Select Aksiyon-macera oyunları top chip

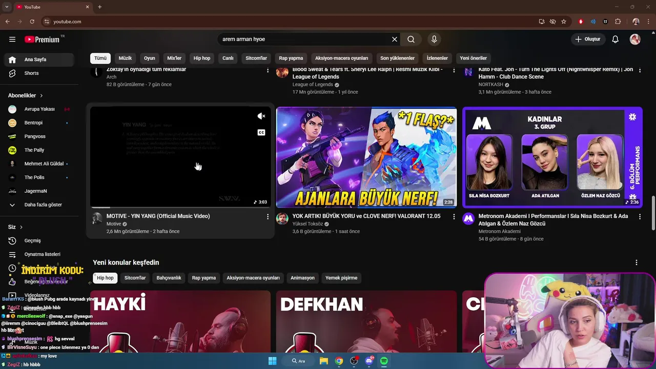tap(341, 58)
